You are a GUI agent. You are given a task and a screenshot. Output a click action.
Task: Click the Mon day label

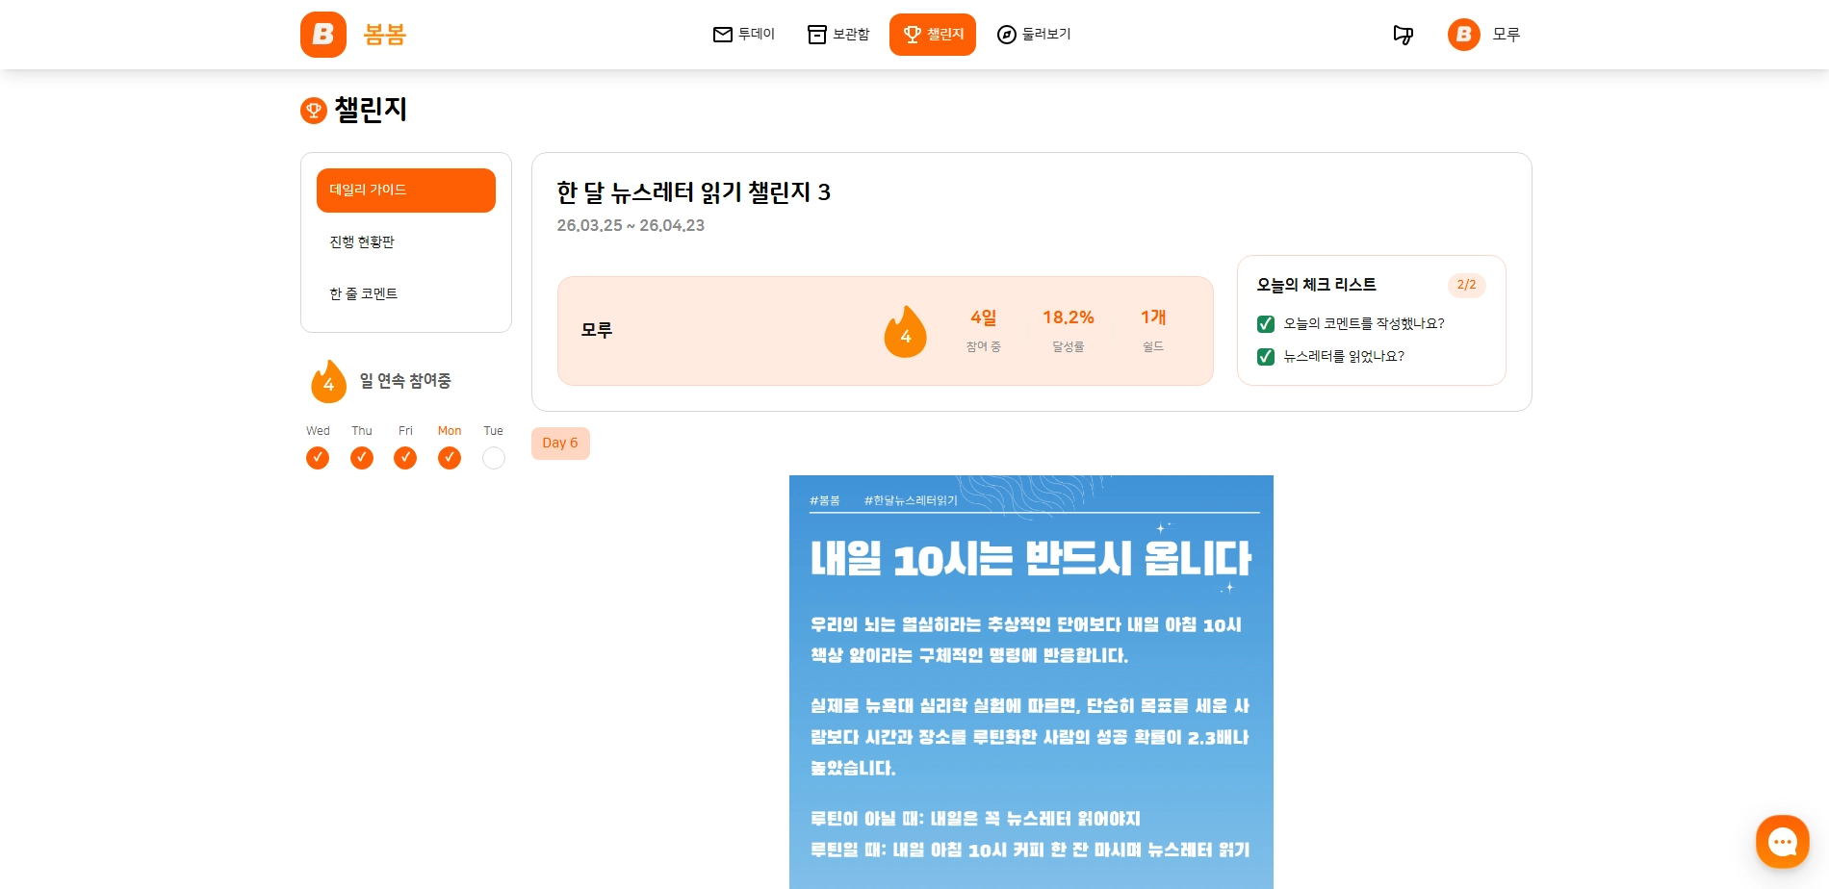click(450, 431)
